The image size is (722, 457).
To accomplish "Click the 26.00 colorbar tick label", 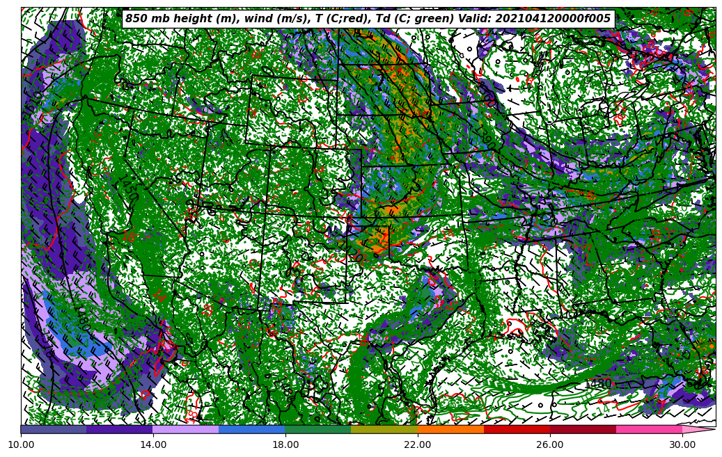I will (550, 444).
